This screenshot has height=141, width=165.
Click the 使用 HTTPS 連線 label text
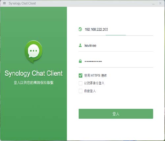[x=95, y=75]
